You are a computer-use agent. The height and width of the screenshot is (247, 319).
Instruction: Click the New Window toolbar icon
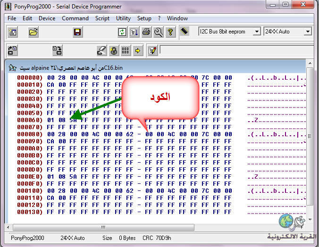coord(13,32)
